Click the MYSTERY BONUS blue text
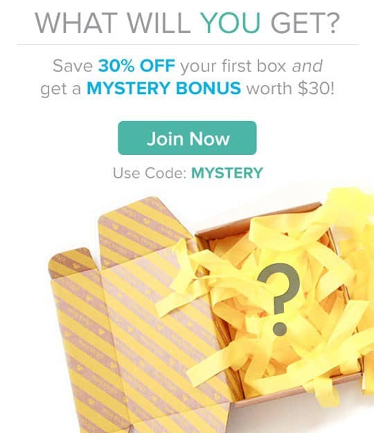374x433 pixels. click(x=163, y=89)
